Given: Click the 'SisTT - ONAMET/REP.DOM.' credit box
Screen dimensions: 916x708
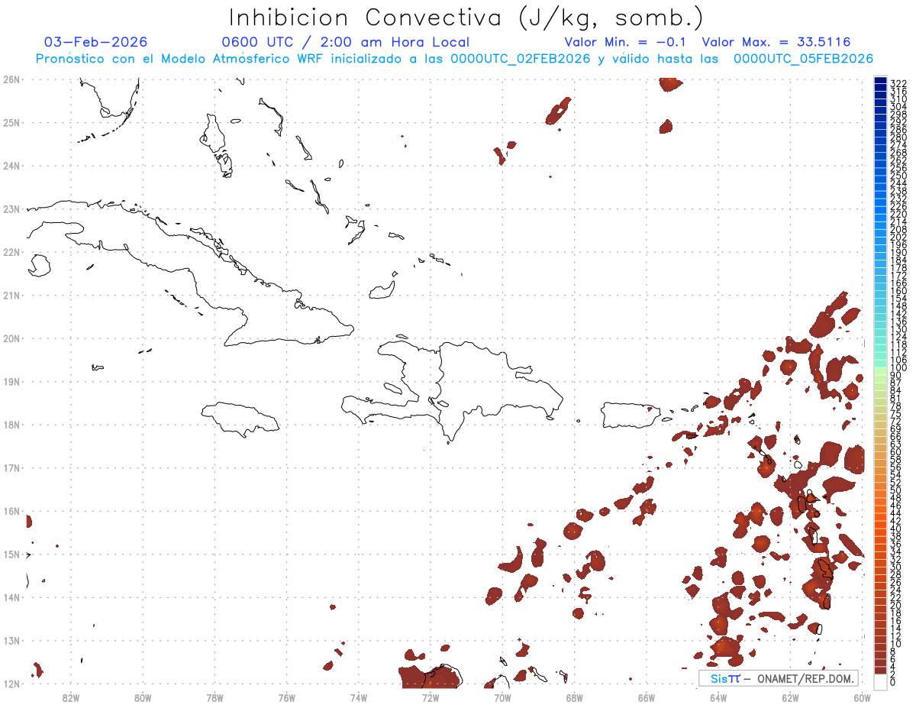Looking at the screenshot, I should click(778, 678).
